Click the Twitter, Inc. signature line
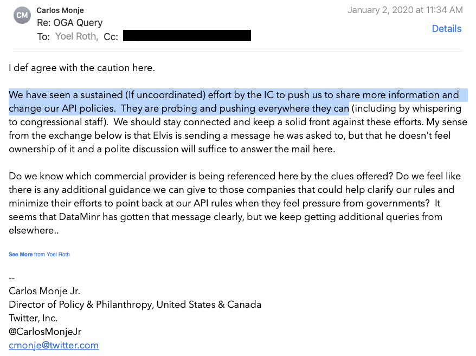The width and height of the screenshot is (476, 356). click(x=33, y=318)
